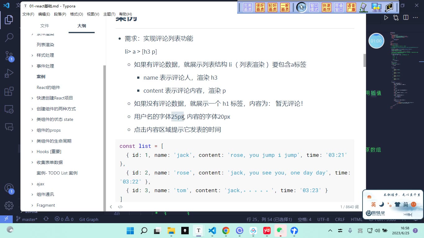This screenshot has height=238, width=424.
Task: Click the 01:00 timer circle
Action: 376,41
